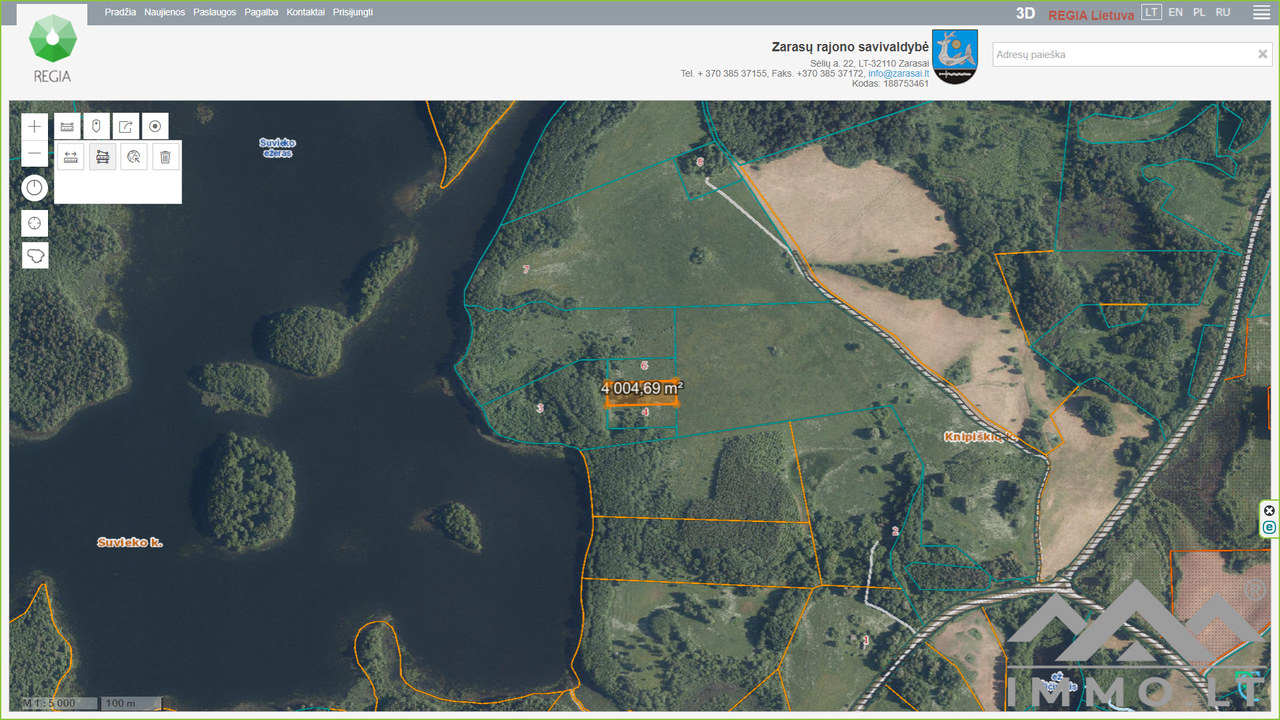The width and height of the screenshot is (1280, 720).
Task: Click the circle target layers icon
Action: 155,127
